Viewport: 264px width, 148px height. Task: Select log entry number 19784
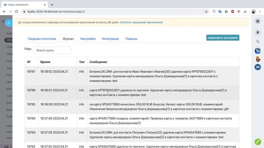[x=31, y=118]
